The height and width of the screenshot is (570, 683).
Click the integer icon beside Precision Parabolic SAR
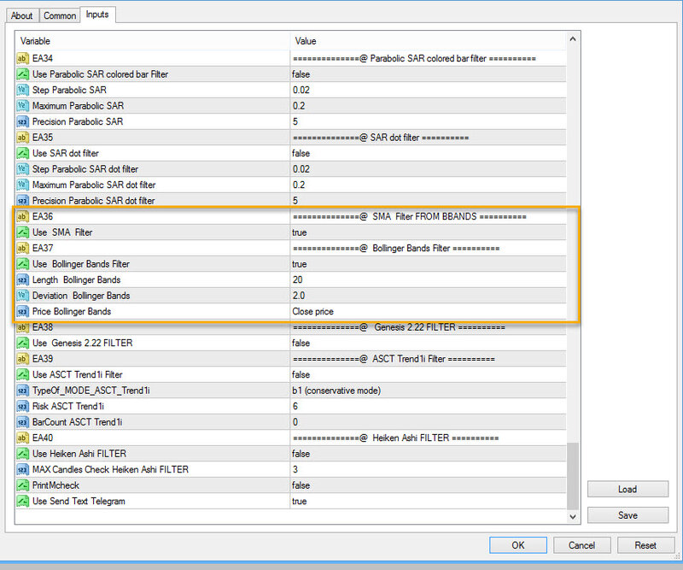coord(23,121)
